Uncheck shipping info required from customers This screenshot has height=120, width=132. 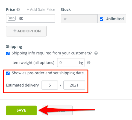point(8,53)
